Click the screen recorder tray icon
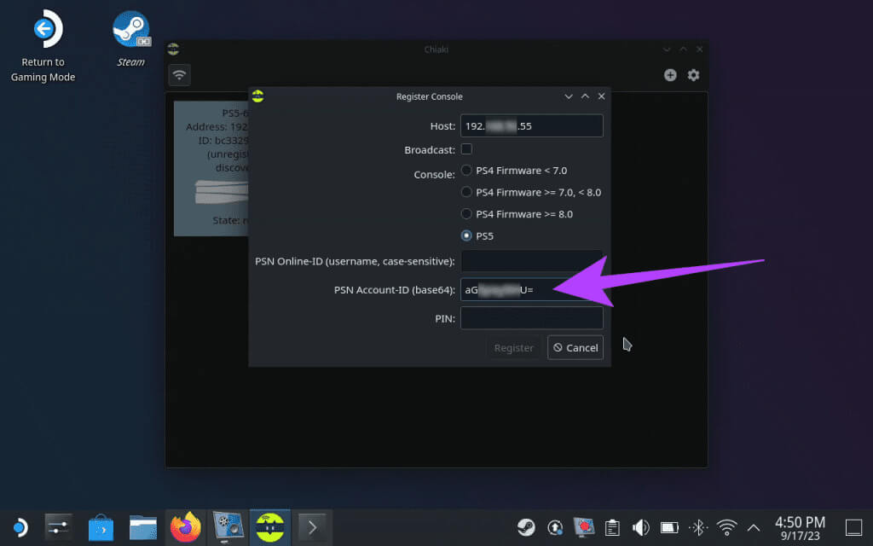The image size is (873, 546). click(584, 527)
